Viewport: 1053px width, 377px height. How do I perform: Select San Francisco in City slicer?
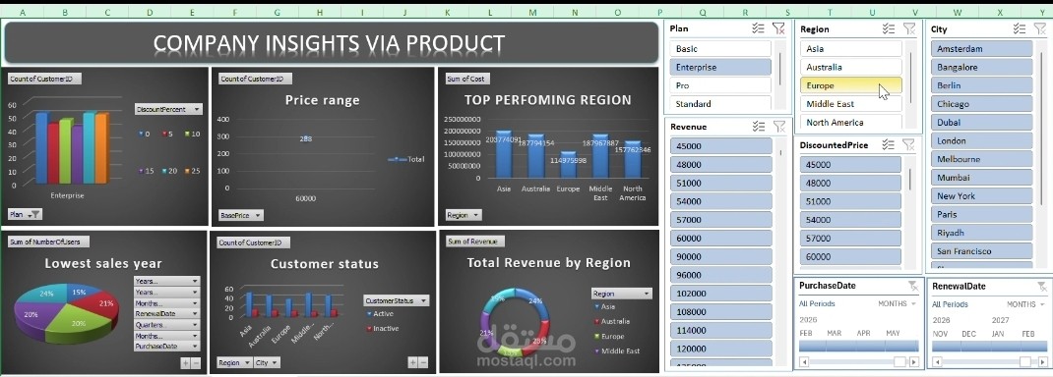(x=981, y=251)
